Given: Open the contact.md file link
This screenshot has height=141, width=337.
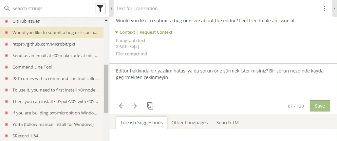Looking at the screenshot, I should pos(136,54).
